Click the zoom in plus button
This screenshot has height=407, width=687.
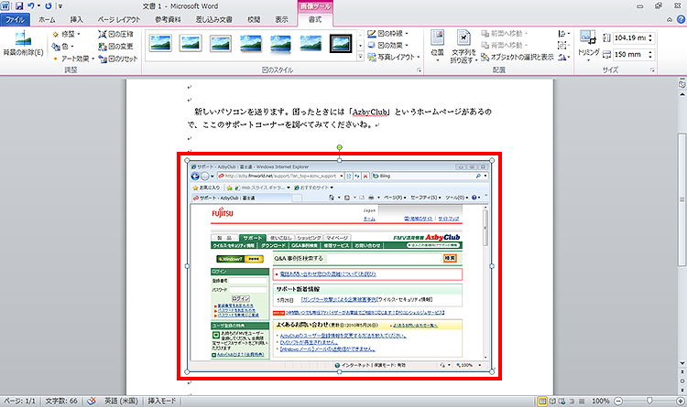681,401
